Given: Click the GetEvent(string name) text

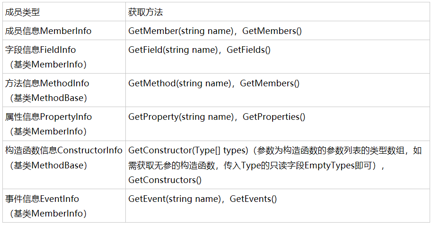Looking at the screenshot, I should [x=174, y=199].
